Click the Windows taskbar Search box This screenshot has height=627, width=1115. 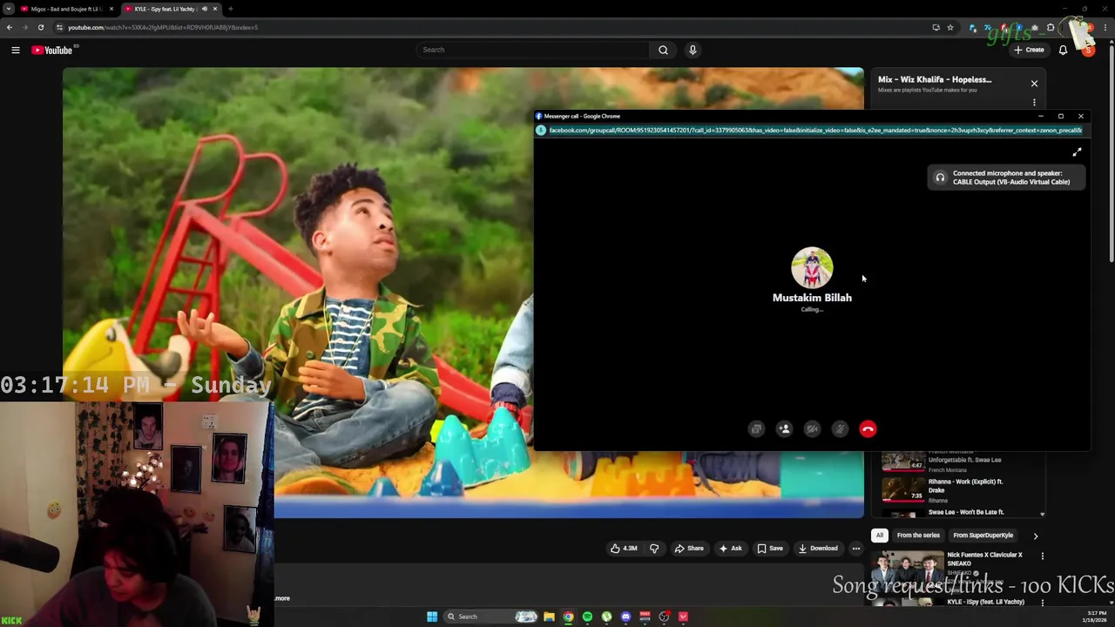[492, 617]
